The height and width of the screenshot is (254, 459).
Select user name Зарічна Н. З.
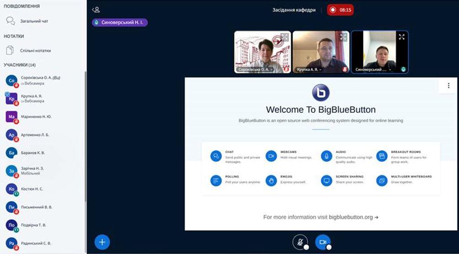point(32,169)
